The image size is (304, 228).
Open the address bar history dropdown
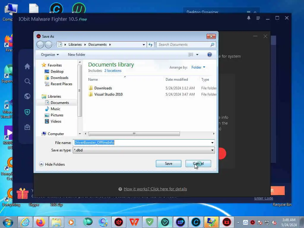coord(144,45)
